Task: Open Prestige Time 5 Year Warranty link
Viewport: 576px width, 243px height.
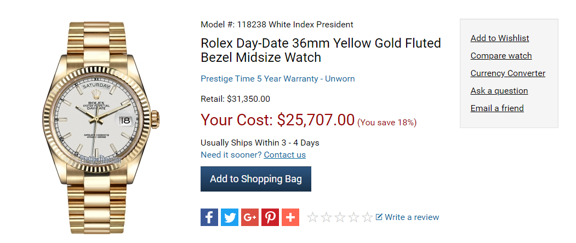Action: click(278, 79)
